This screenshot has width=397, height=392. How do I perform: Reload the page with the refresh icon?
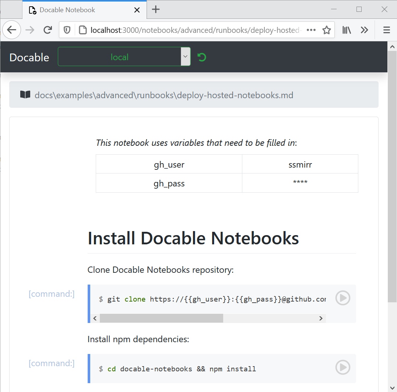tap(48, 30)
